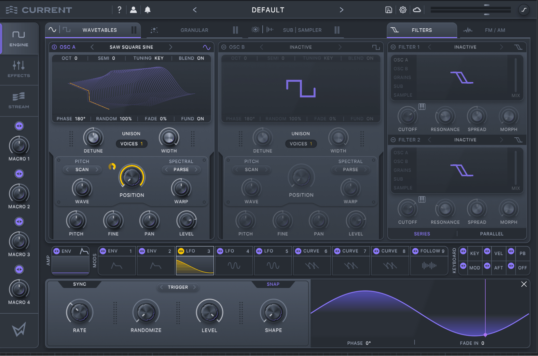Click the OSC A sine waveform icon
This screenshot has width=538, height=356.
coord(206,47)
